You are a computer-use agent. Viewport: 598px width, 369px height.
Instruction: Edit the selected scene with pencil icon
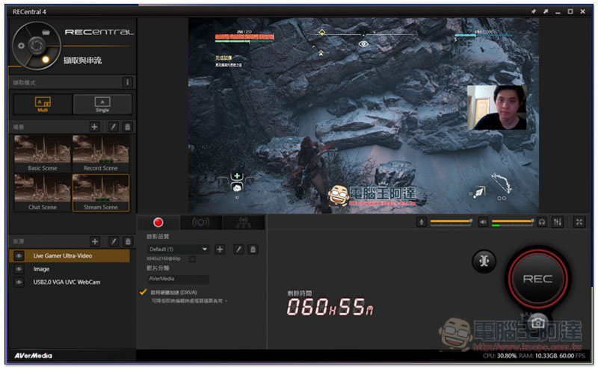tap(114, 126)
